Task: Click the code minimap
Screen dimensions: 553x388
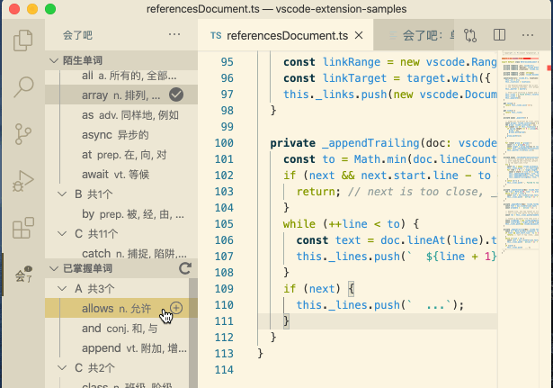Action: pyautogui.click(x=521, y=152)
